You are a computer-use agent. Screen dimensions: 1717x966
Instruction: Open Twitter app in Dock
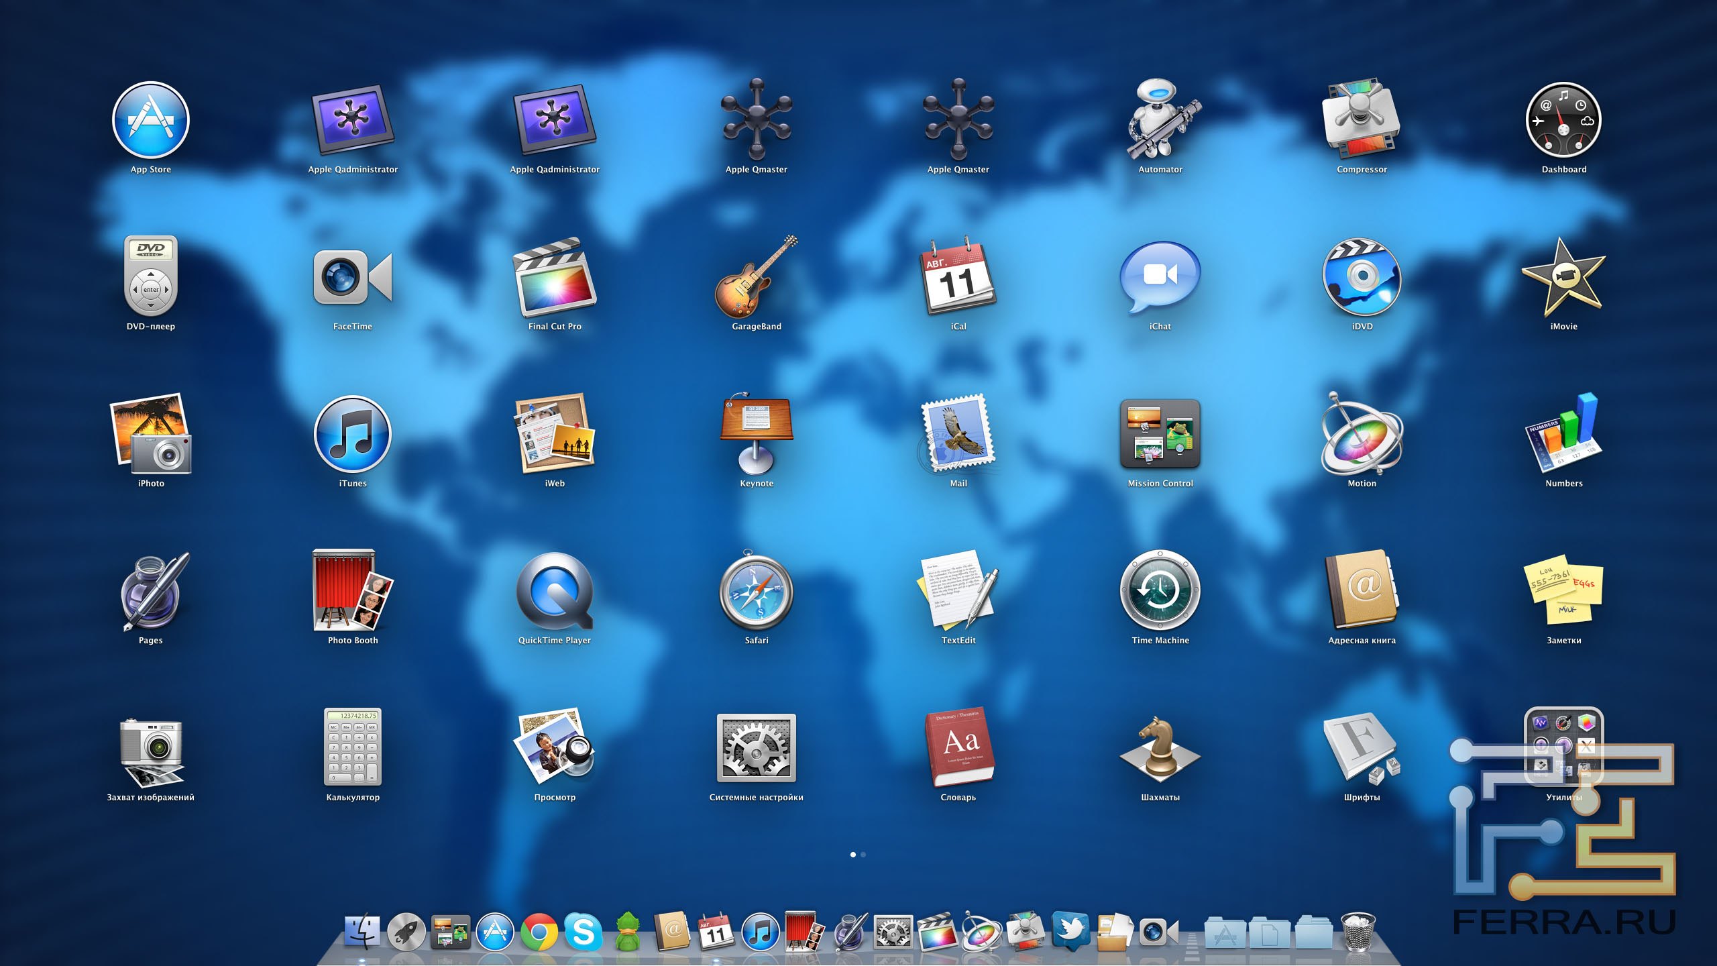pos(1076,929)
